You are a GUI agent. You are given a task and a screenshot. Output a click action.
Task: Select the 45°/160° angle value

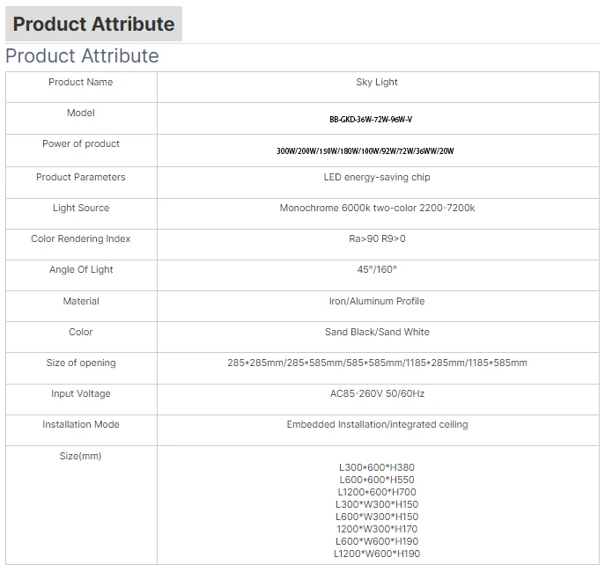(x=377, y=270)
